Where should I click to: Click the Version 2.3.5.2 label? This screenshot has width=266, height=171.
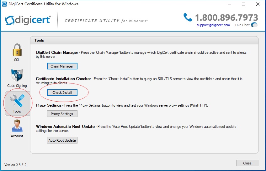click(x=15, y=165)
